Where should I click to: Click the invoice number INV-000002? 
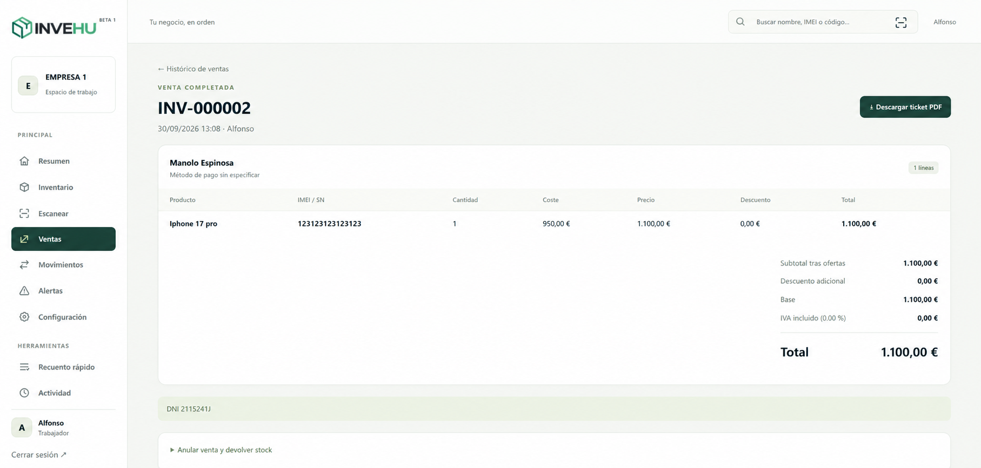[204, 108]
